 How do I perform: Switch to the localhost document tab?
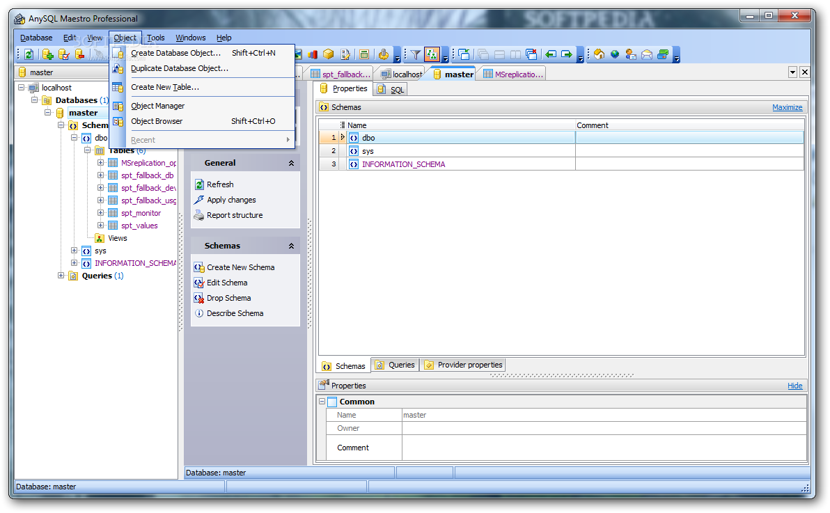pos(400,74)
